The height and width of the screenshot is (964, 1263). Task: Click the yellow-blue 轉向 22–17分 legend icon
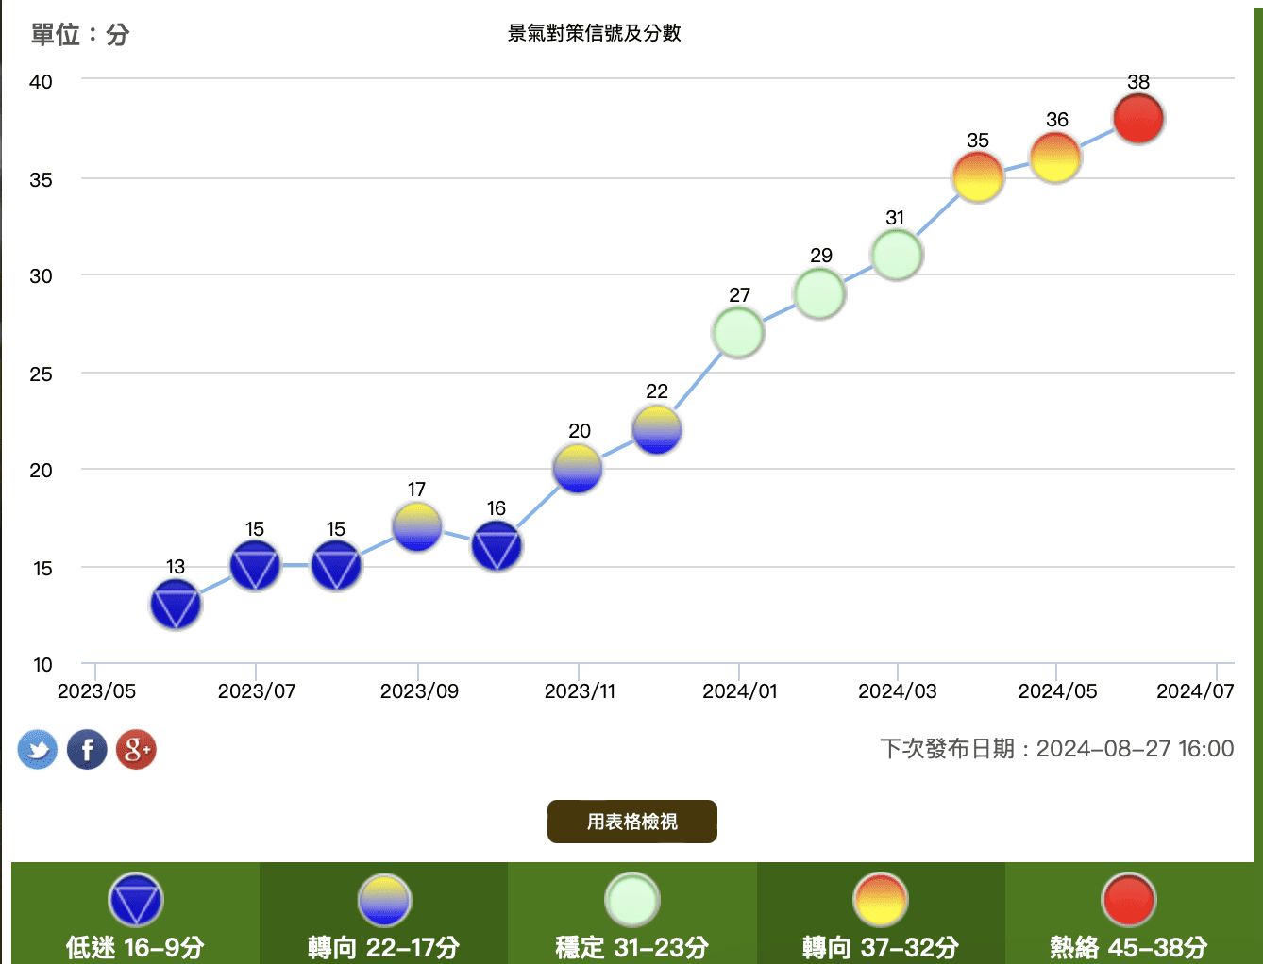384,900
